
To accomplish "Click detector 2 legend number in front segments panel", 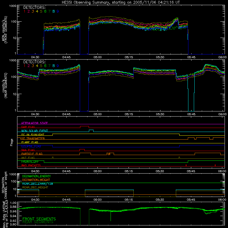I will tap(29, 11).
